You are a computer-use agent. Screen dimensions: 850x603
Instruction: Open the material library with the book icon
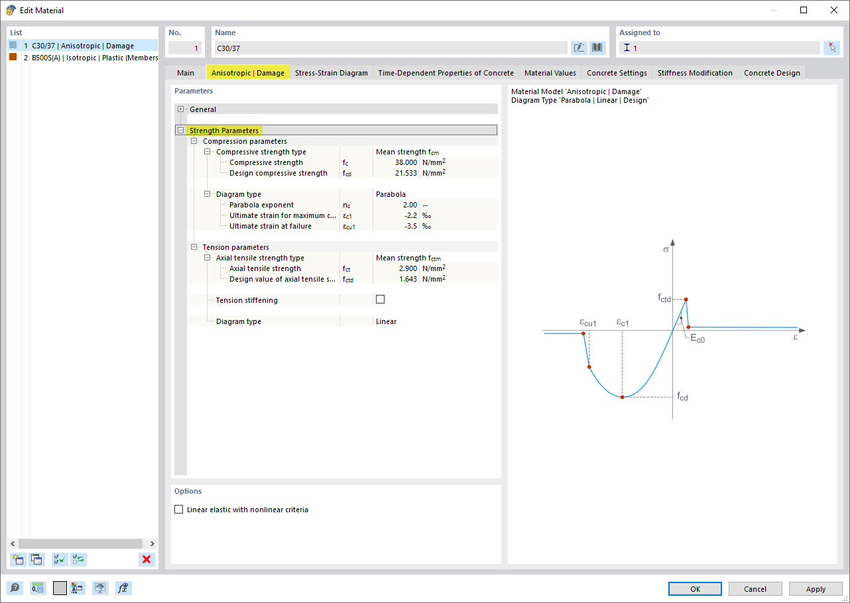[x=596, y=47]
